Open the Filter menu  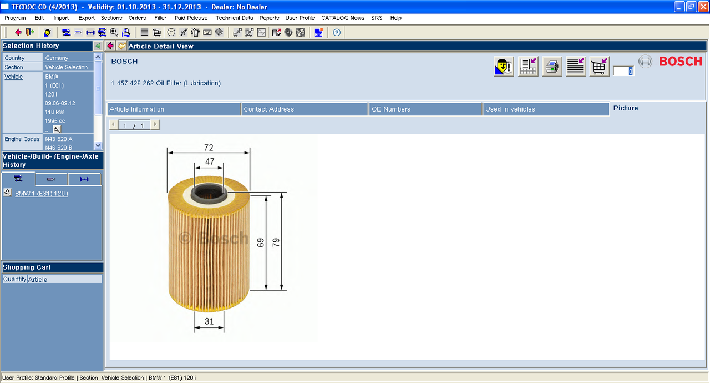[160, 18]
